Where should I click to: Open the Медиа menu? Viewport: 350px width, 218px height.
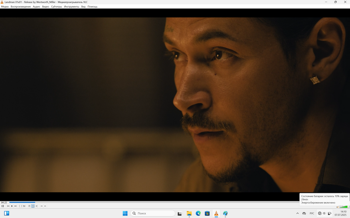(5, 7)
